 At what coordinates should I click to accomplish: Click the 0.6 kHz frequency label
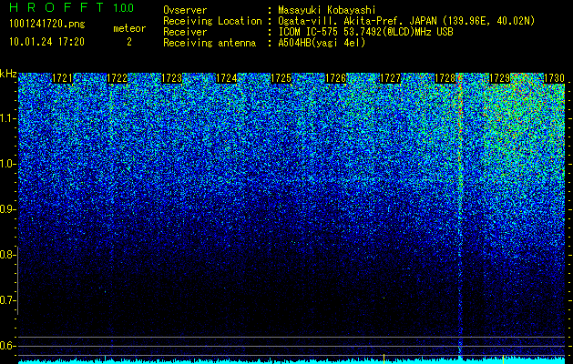(x=7, y=346)
